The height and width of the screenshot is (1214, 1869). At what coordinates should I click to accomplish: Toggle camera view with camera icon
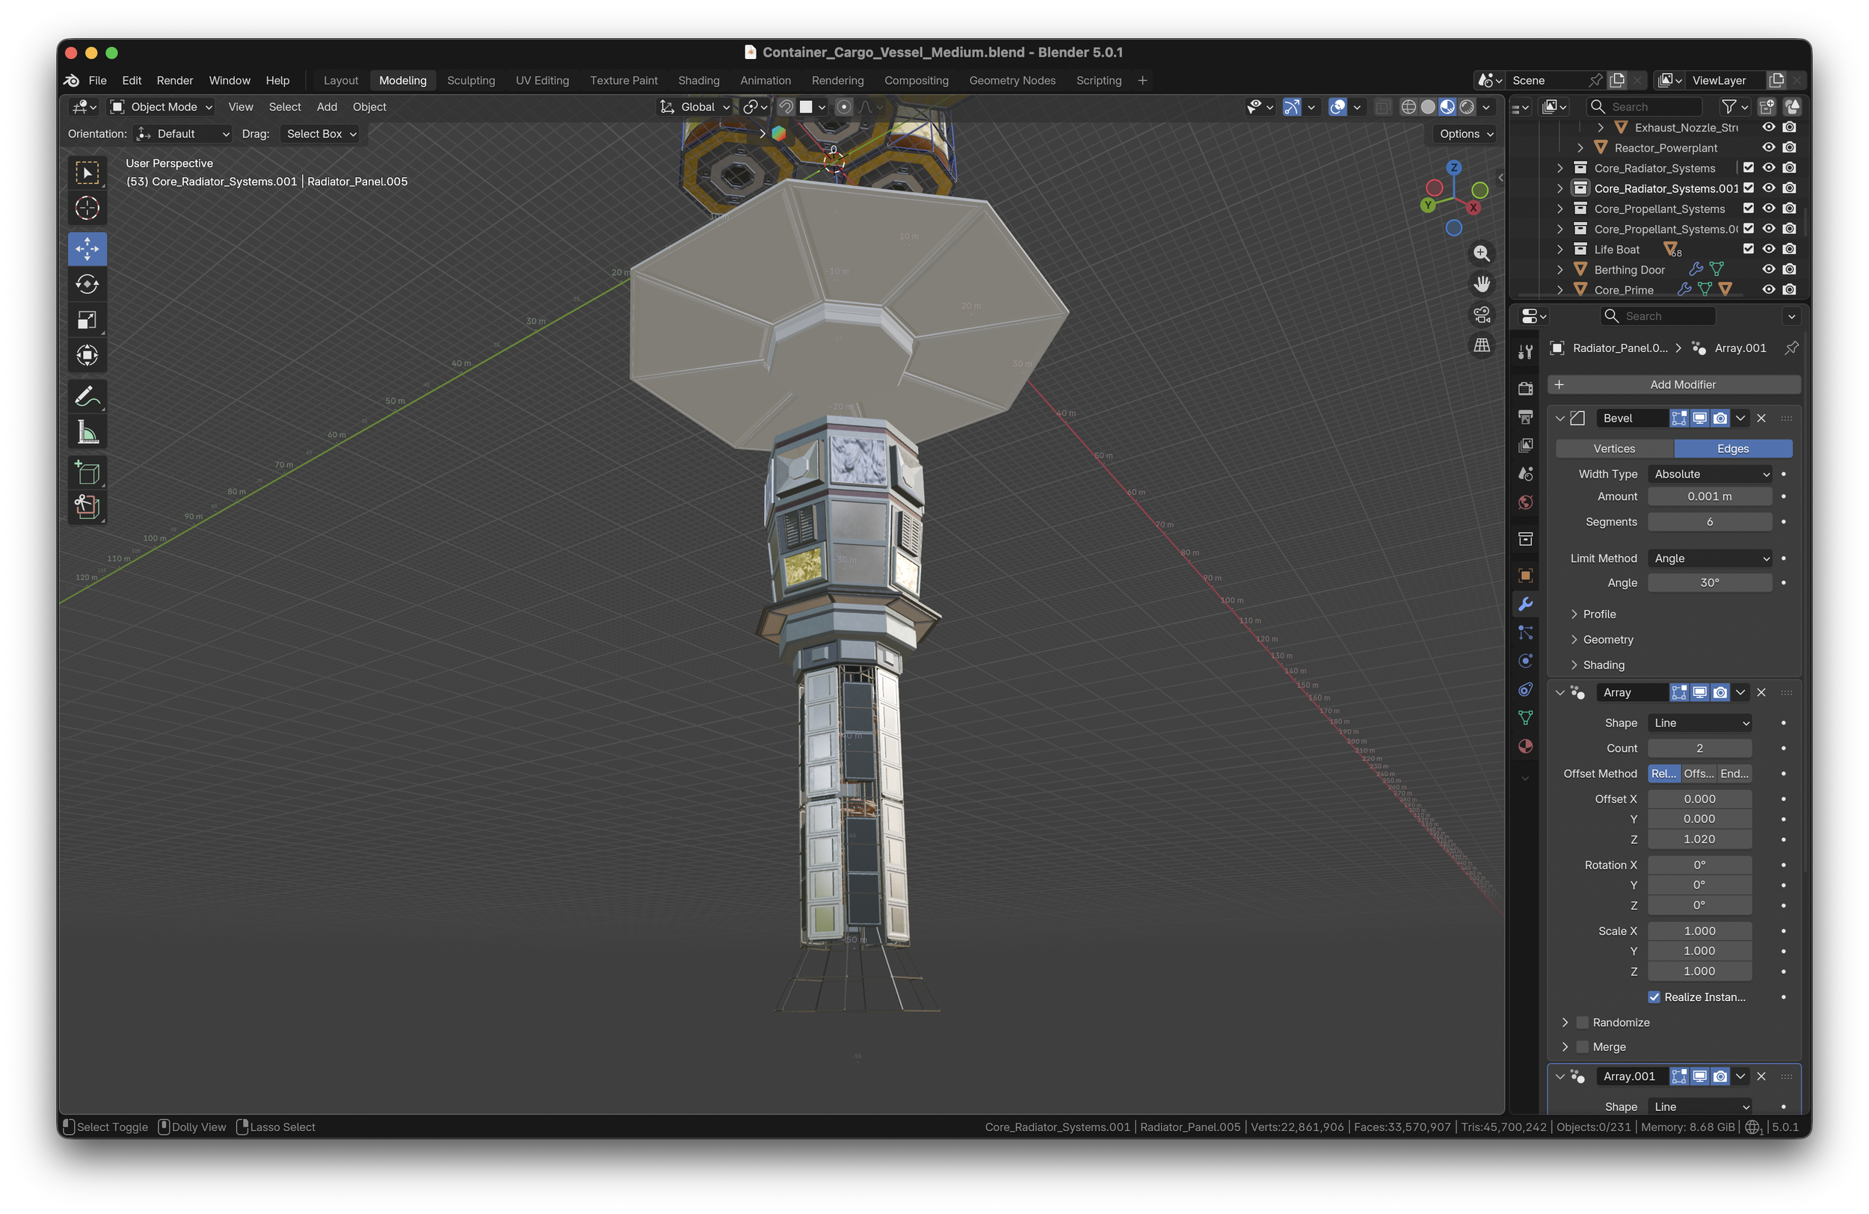pyautogui.click(x=1482, y=314)
